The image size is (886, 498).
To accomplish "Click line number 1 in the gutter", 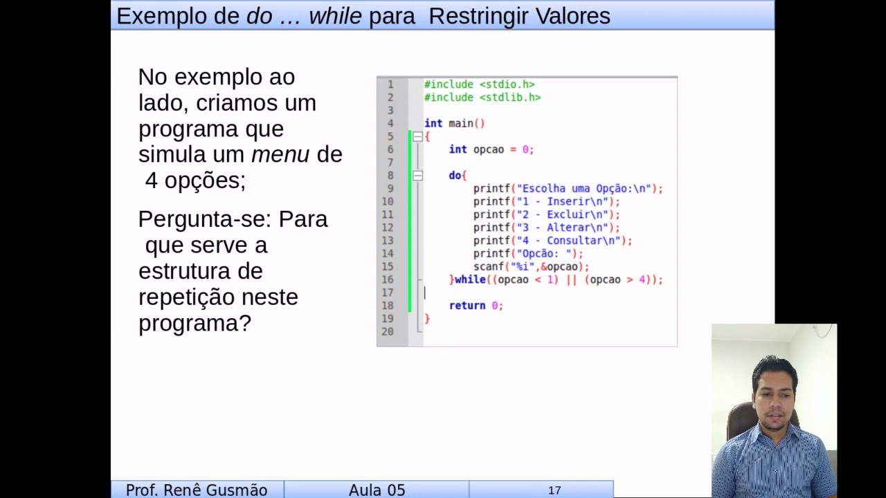I will 390,84.
